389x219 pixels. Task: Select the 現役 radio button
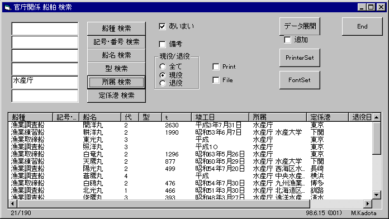(163, 75)
